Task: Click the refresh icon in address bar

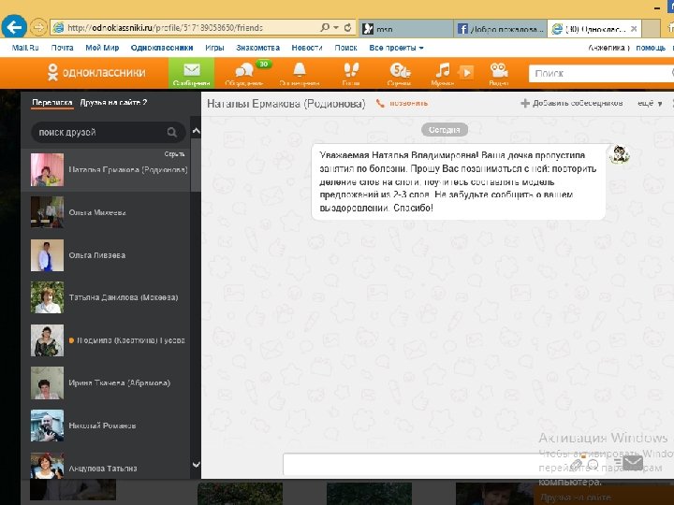Action: point(347,27)
